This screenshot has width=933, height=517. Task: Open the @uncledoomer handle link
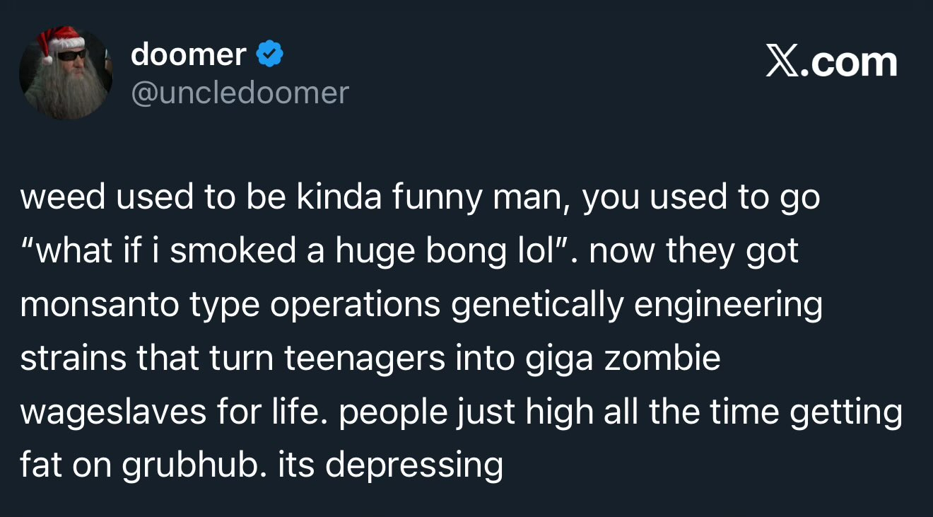(x=240, y=93)
